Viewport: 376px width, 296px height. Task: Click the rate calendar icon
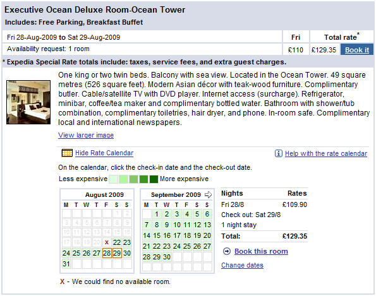coord(67,153)
